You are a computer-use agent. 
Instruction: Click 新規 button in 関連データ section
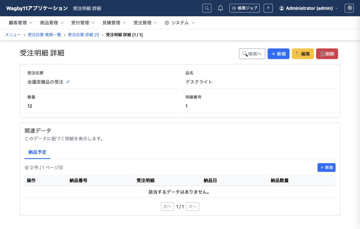click(x=327, y=168)
